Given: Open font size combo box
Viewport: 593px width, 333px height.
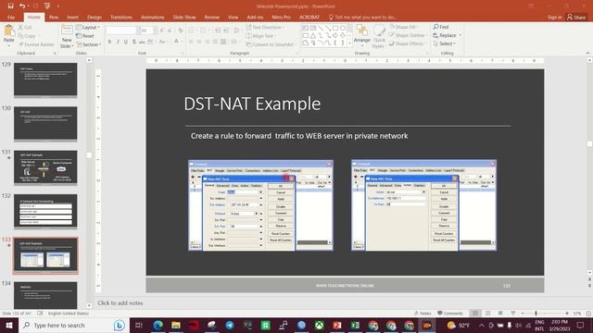Looking at the screenshot, I should pyautogui.click(x=148, y=31).
